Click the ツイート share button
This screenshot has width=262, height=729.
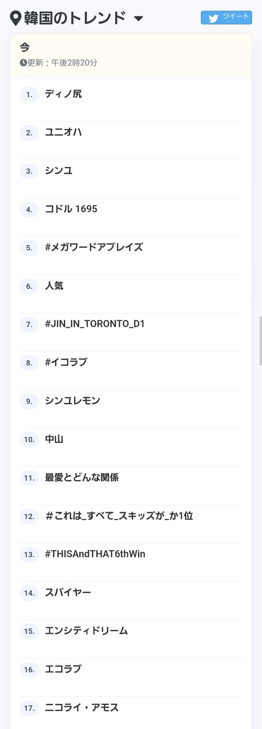(x=227, y=18)
